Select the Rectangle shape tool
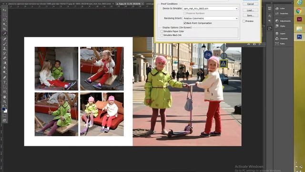The width and height of the screenshot is (305, 172). point(4,92)
